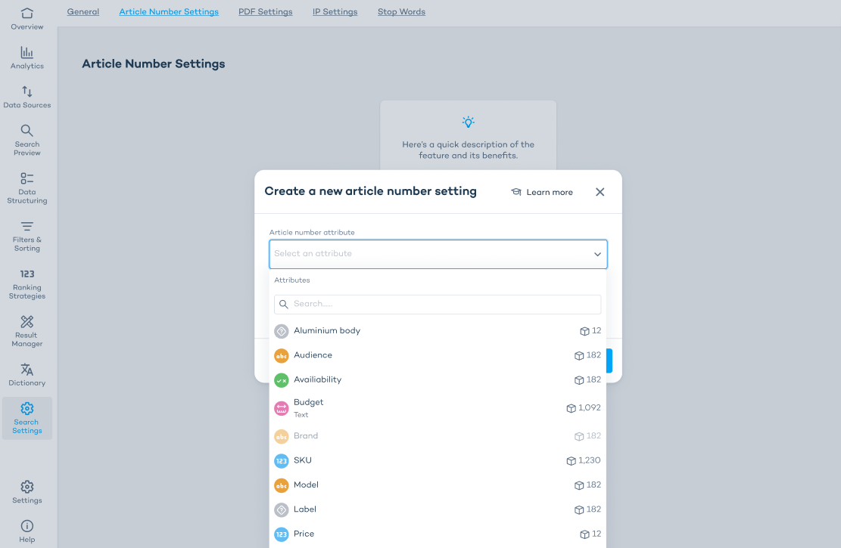
Task: Open Dictionary in sidebar
Action: (x=26, y=374)
